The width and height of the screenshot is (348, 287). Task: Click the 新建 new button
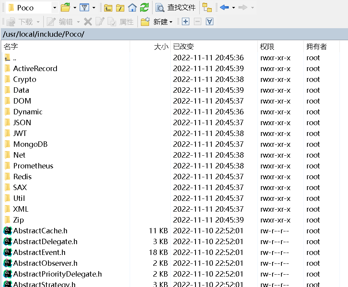coord(154,22)
